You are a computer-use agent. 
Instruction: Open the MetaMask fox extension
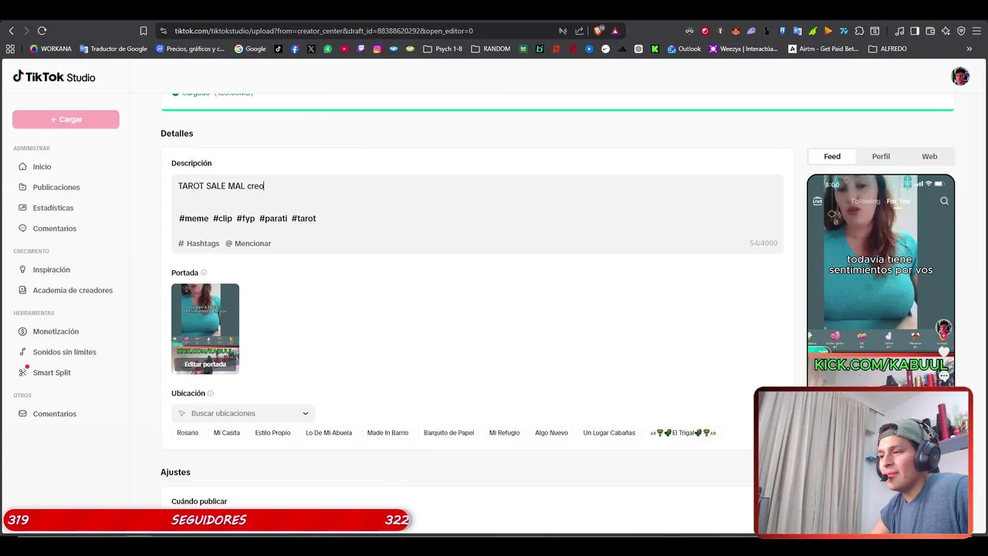click(x=736, y=31)
